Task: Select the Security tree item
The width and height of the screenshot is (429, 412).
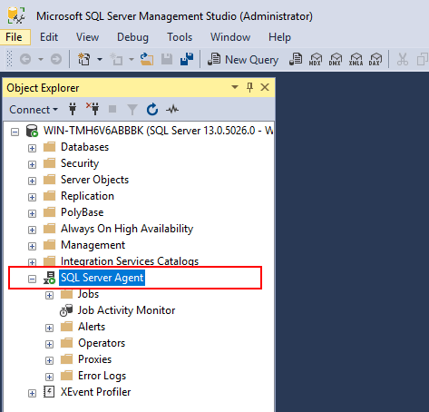Action: pos(80,163)
